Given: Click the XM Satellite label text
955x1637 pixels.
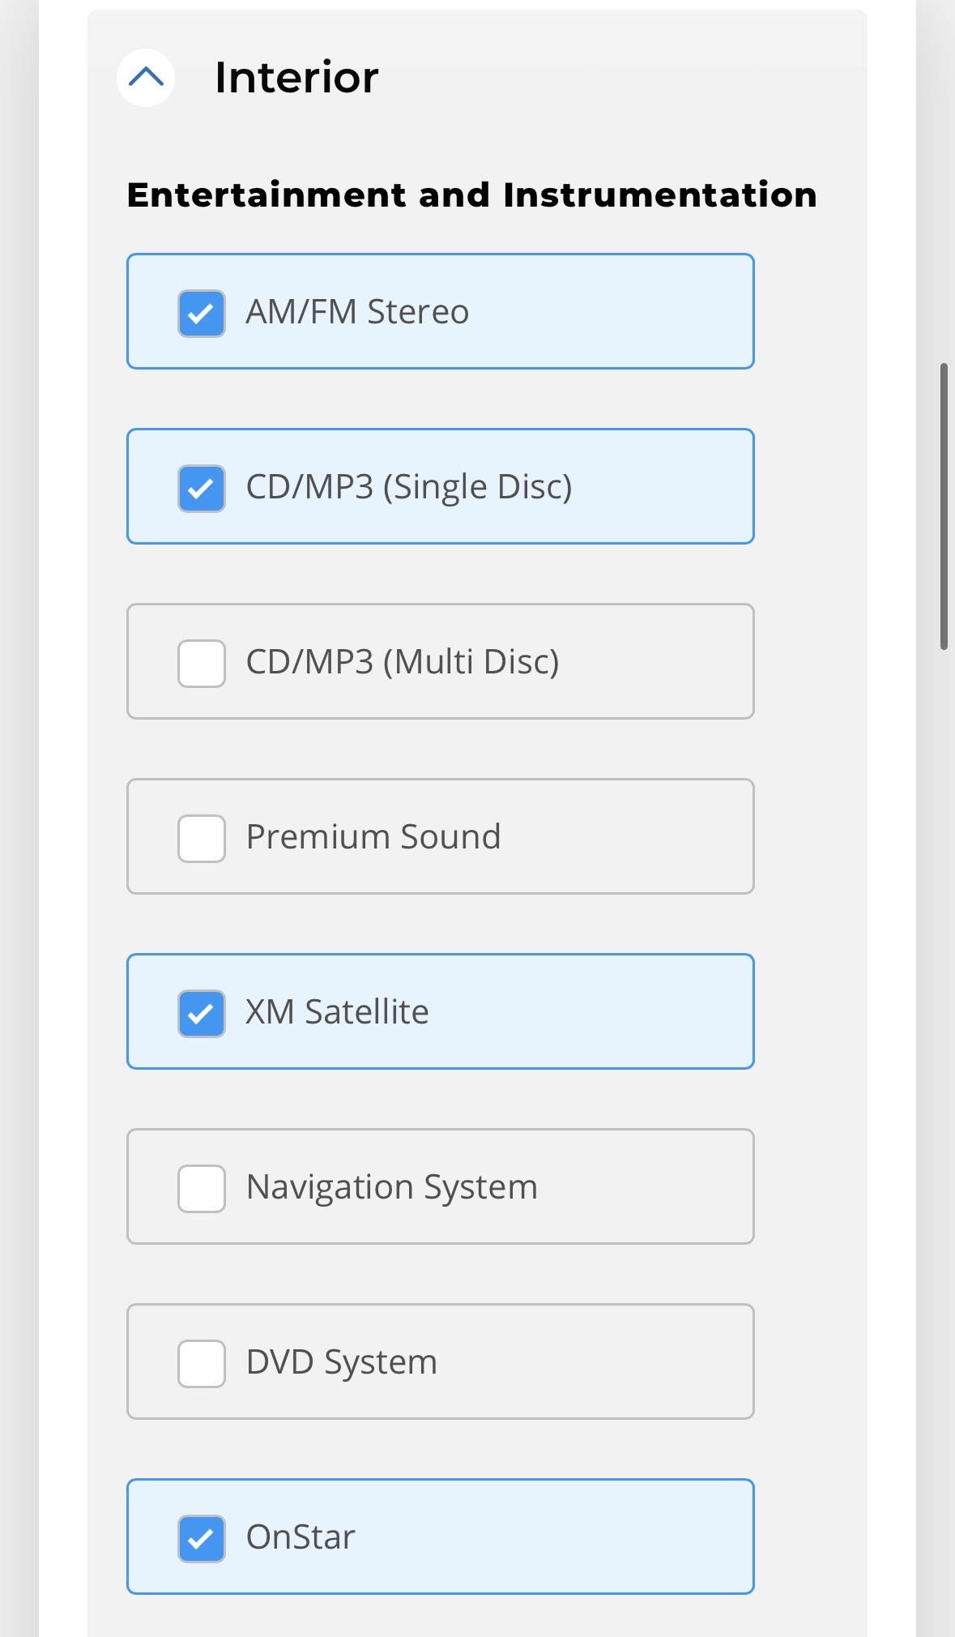Looking at the screenshot, I should [x=338, y=1012].
